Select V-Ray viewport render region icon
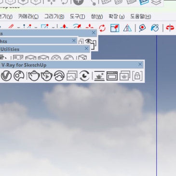Image resolution: width=176 pixels, height=176 pixels. click(x=112, y=76)
